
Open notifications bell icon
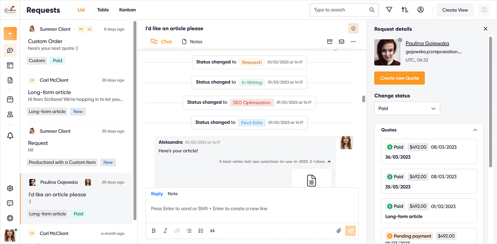coord(10,136)
